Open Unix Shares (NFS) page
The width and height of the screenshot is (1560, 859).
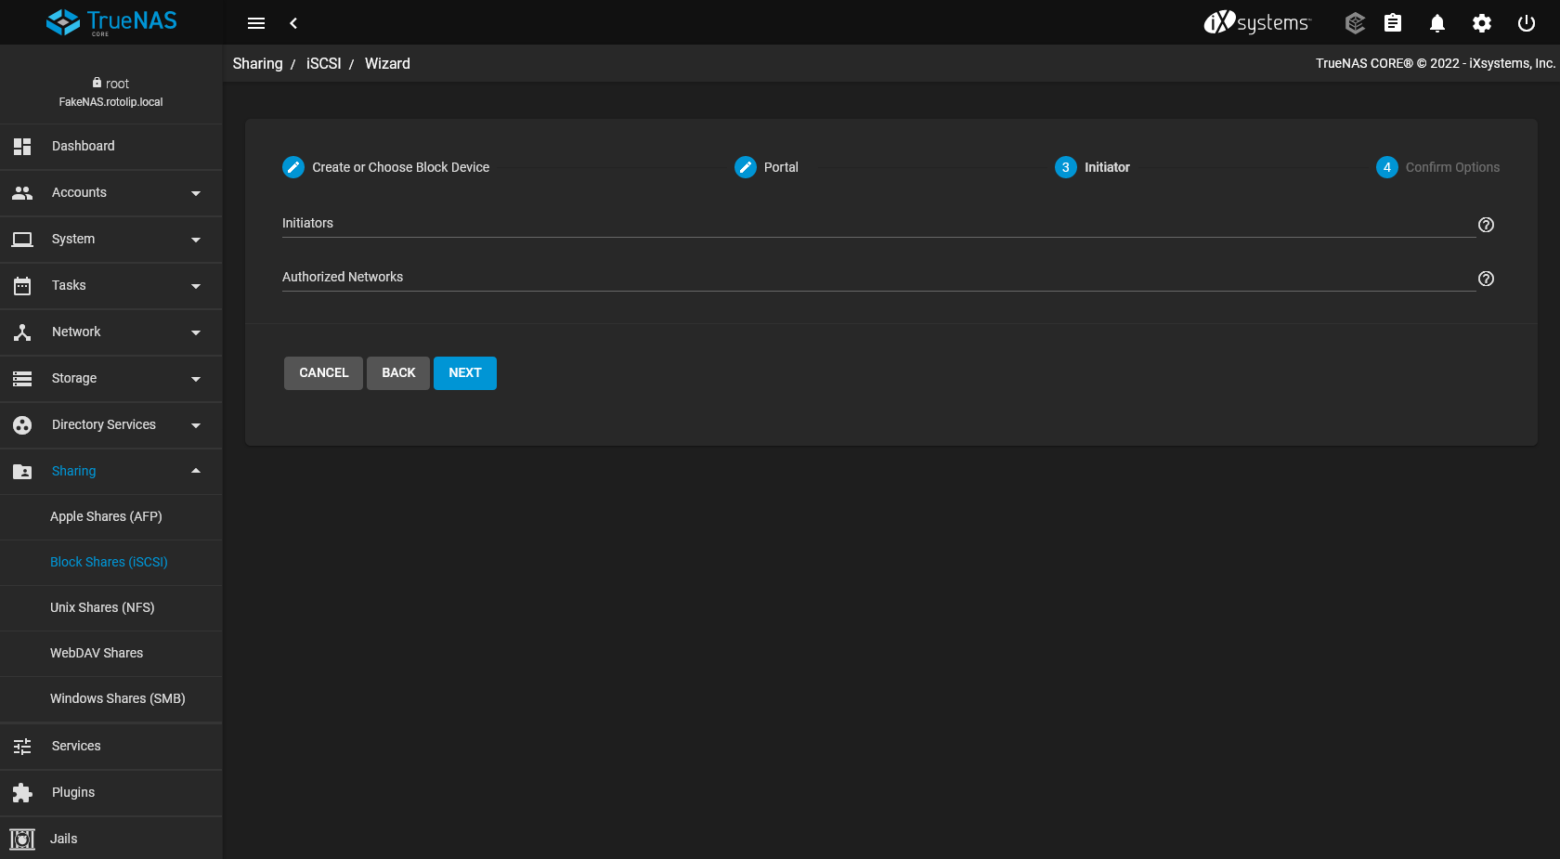pos(102,607)
